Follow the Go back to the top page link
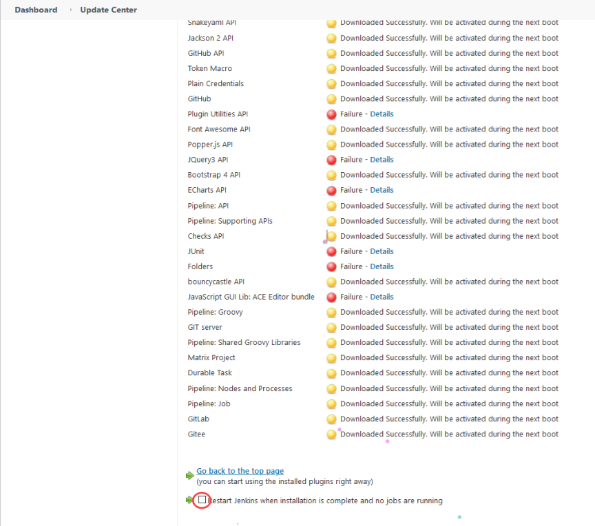595x526 pixels. click(240, 471)
